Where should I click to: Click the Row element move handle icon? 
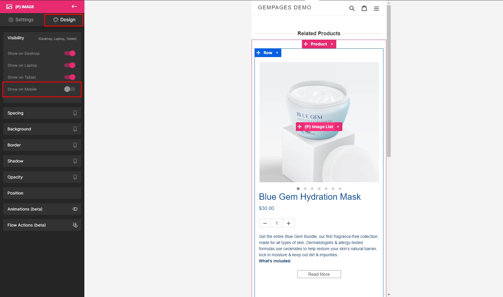click(x=259, y=53)
